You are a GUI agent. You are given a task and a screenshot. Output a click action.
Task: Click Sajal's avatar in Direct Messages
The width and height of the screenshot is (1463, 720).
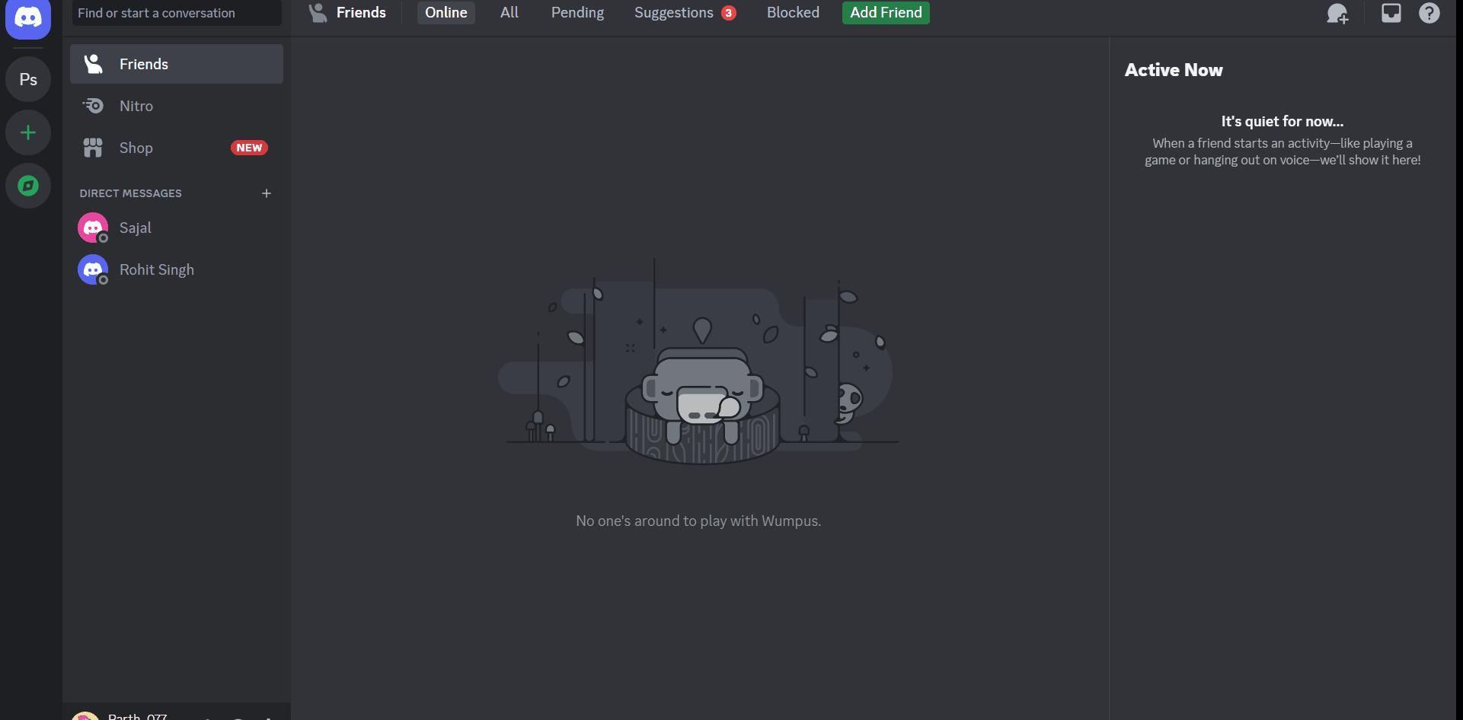(x=93, y=228)
